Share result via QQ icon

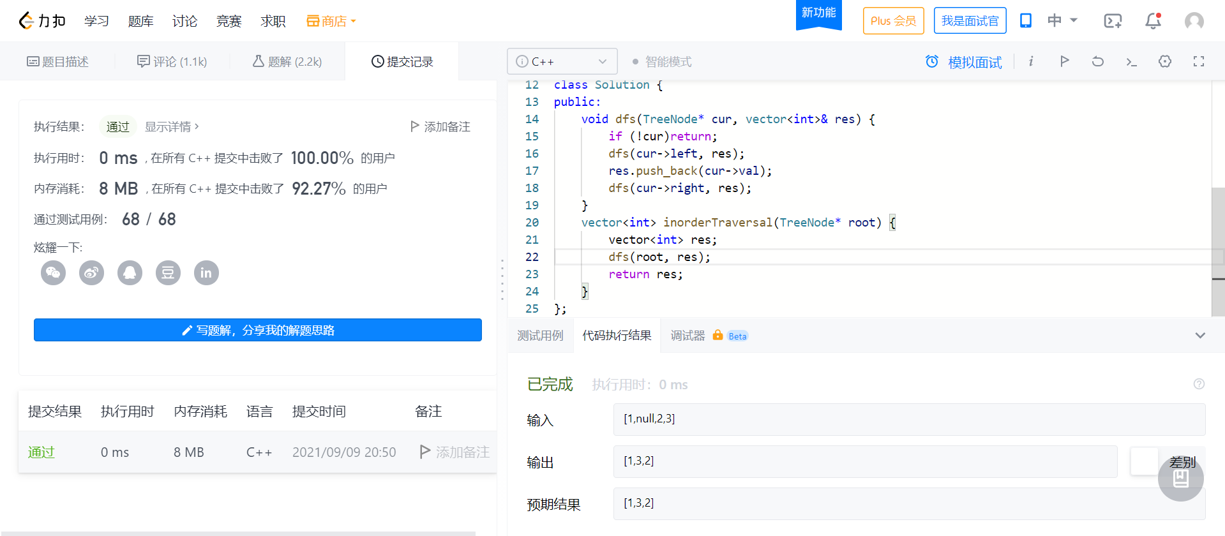point(130,273)
